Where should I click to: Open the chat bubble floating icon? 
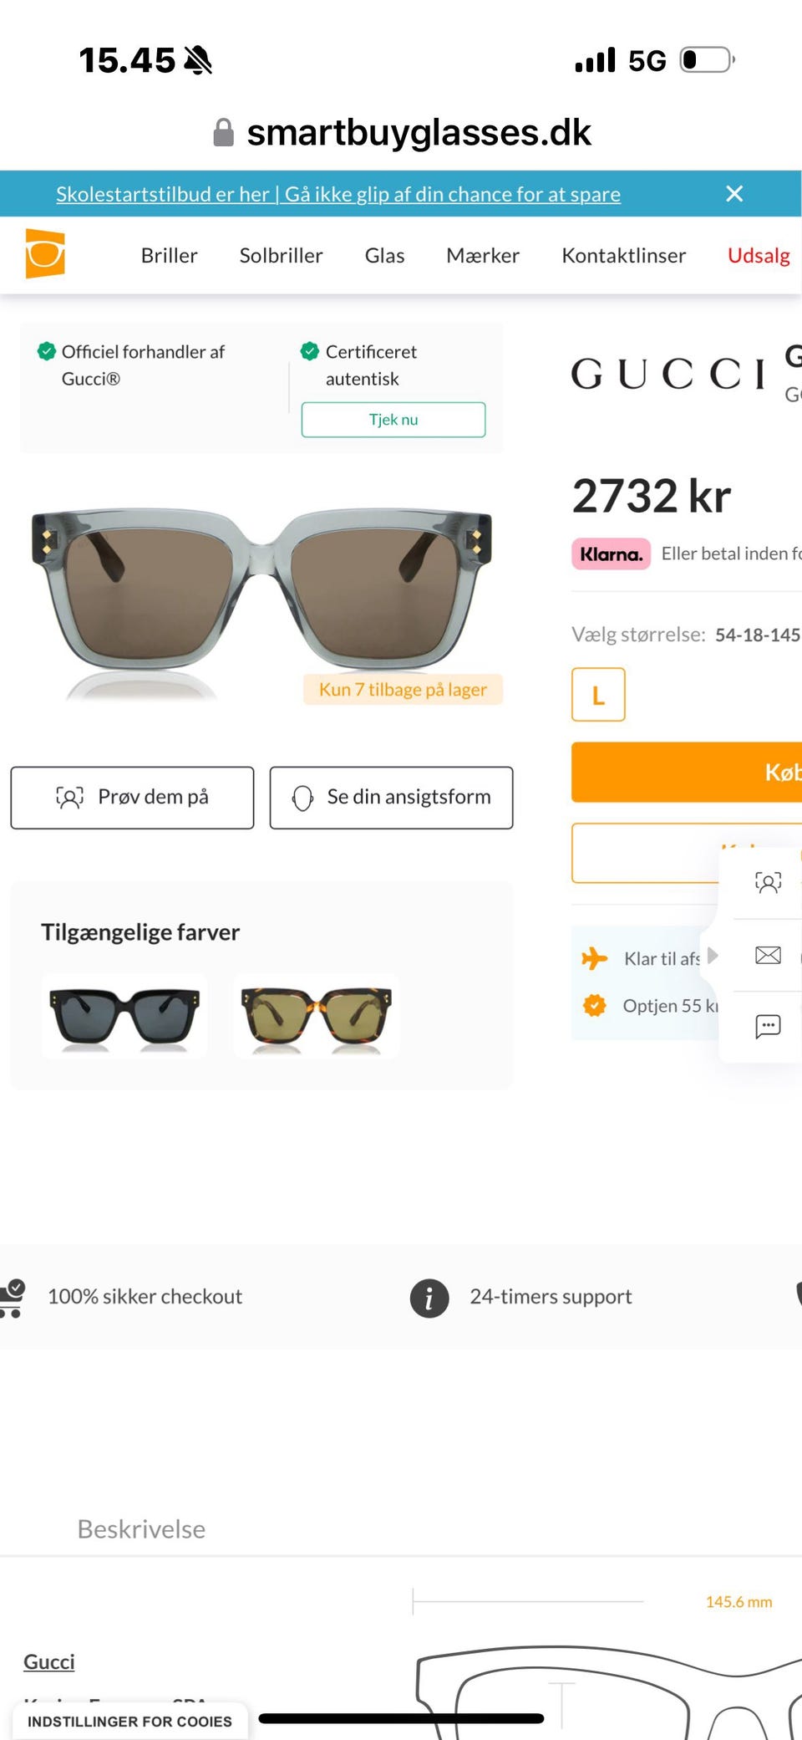(x=768, y=1026)
